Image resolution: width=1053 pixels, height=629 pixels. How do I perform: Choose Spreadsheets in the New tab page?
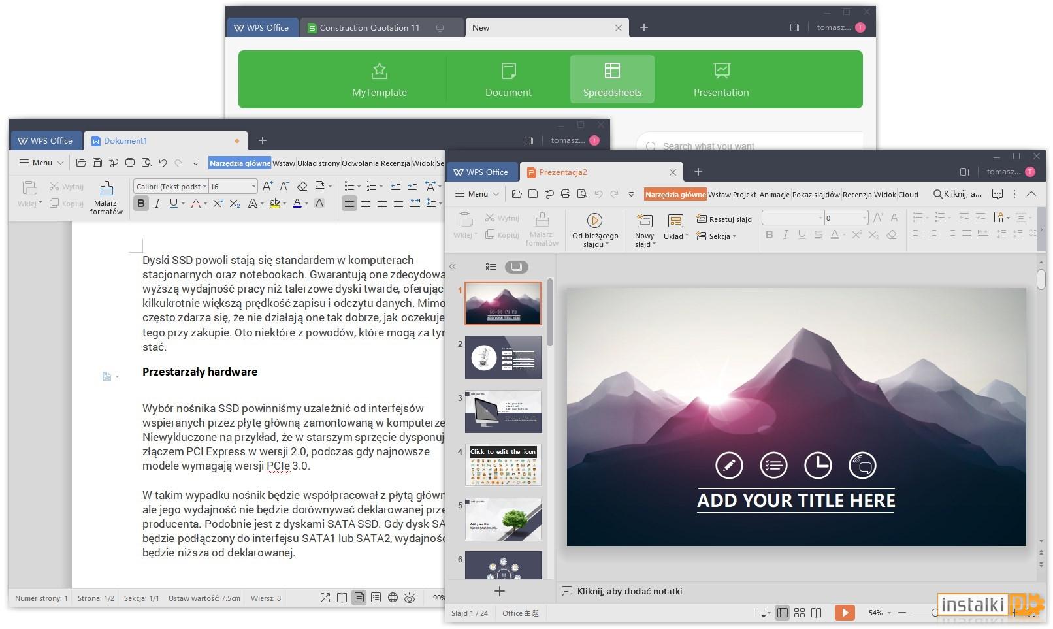[x=612, y=79]
